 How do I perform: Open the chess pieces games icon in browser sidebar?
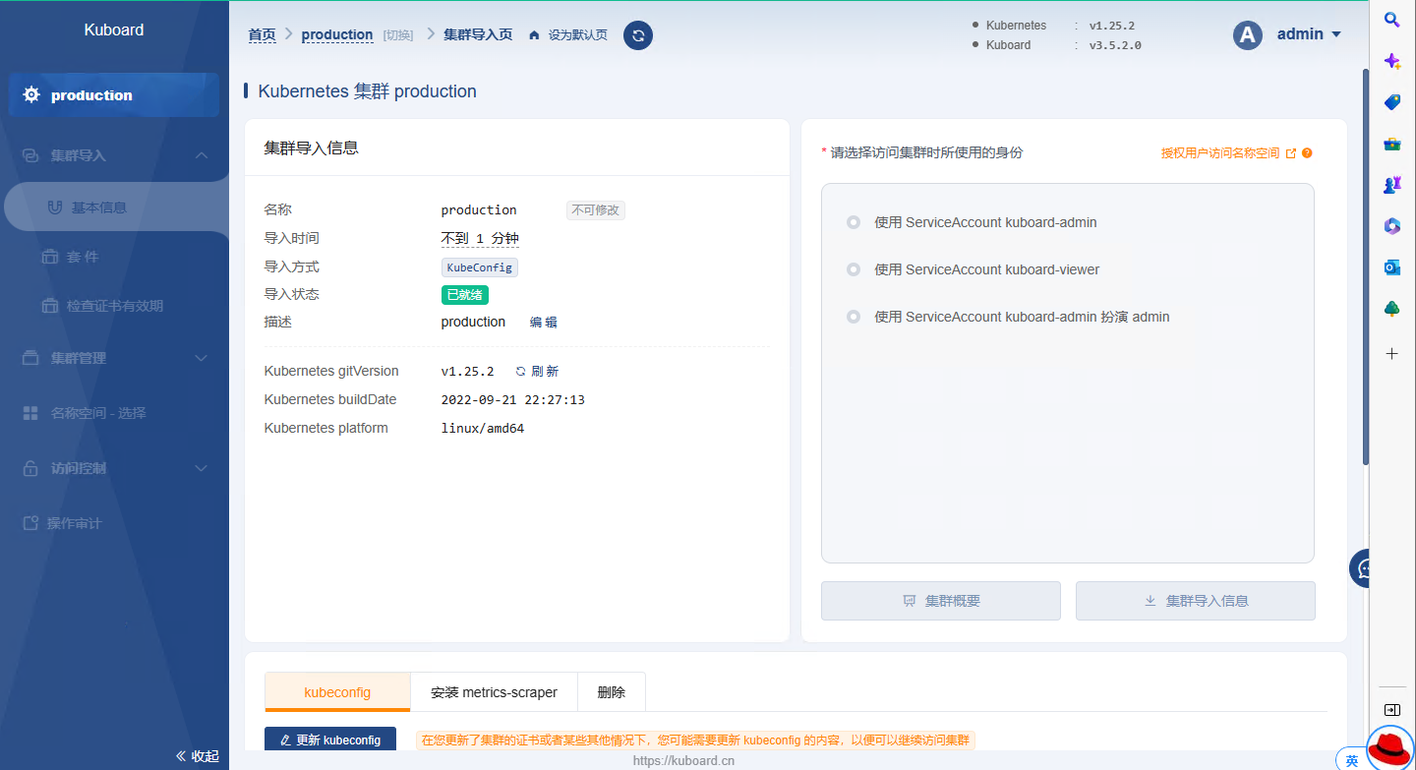1392,185
